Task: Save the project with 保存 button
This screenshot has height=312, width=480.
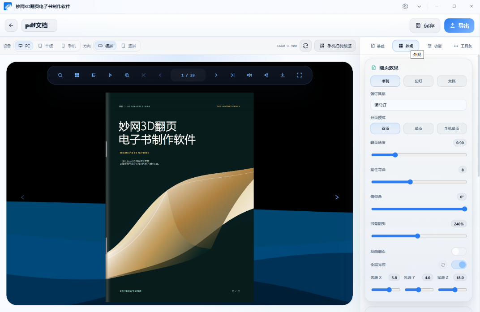Action: click(x=425, y=26)
